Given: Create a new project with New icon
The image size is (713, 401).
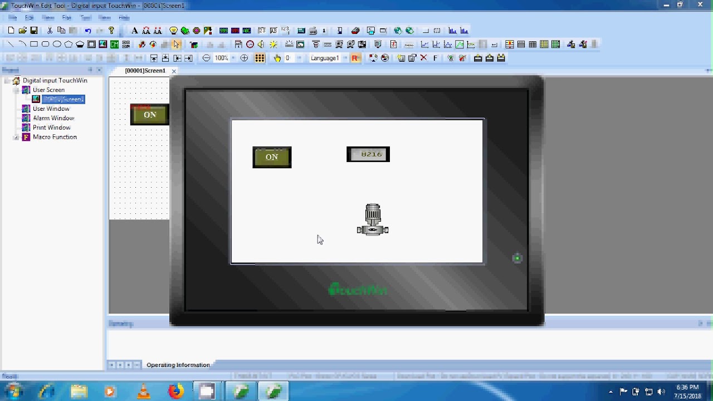Looking at the screenshot, I should tap(11, 31).
